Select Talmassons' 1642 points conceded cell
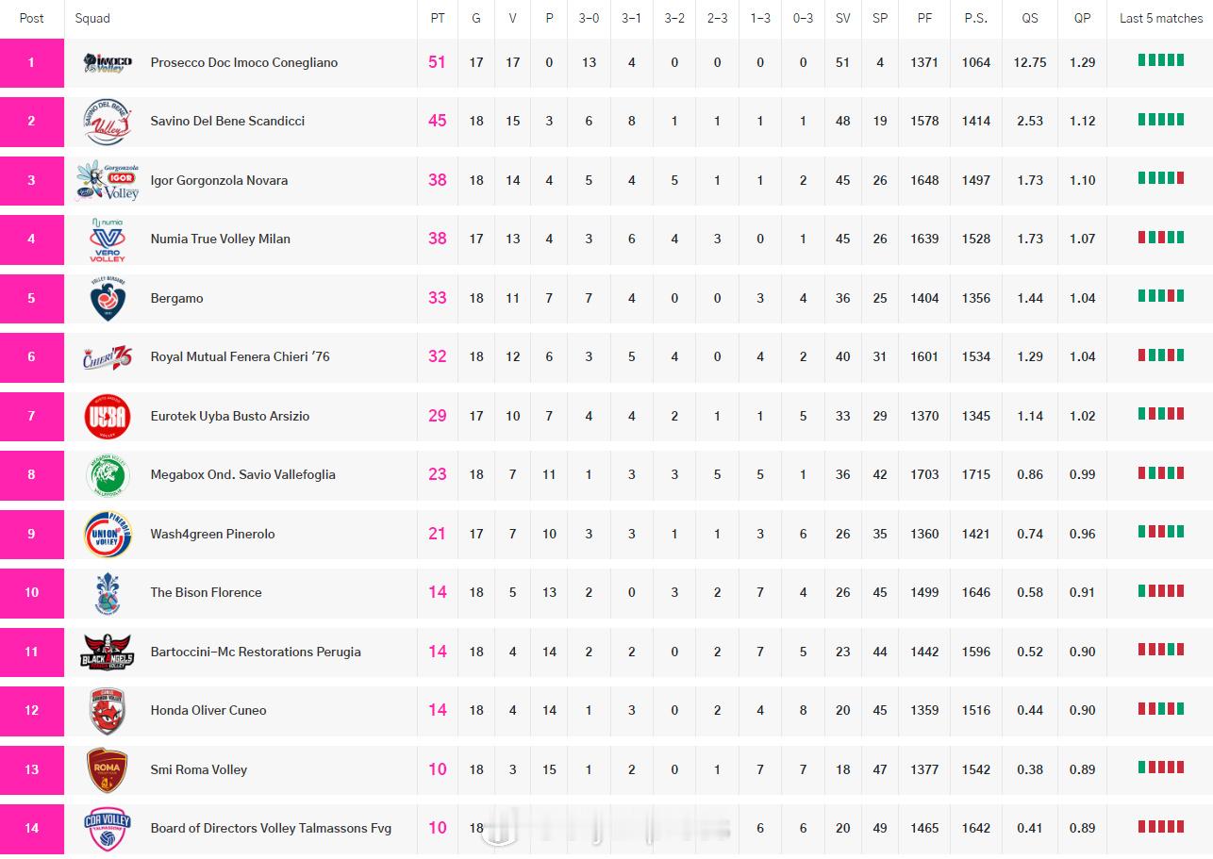Image resolution: width=1213 pixels, height=859 pixels. [976, 829]
